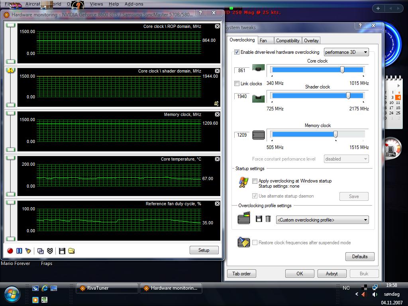408x306 pixels.
Task: Open the Add-ons menu
Action: tap(134, 4)
